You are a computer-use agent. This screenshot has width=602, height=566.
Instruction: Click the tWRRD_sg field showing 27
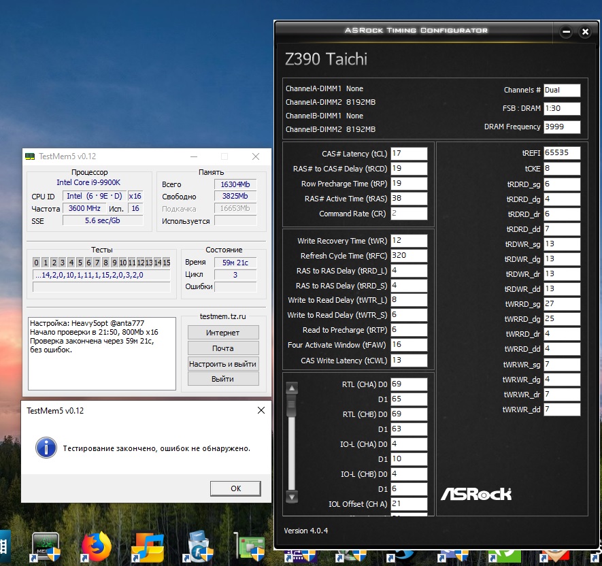(x=562, y=304)
